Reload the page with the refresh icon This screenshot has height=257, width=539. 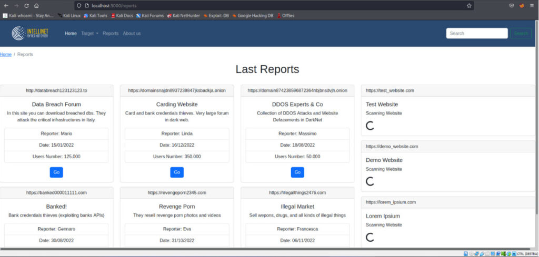[26, 5]
